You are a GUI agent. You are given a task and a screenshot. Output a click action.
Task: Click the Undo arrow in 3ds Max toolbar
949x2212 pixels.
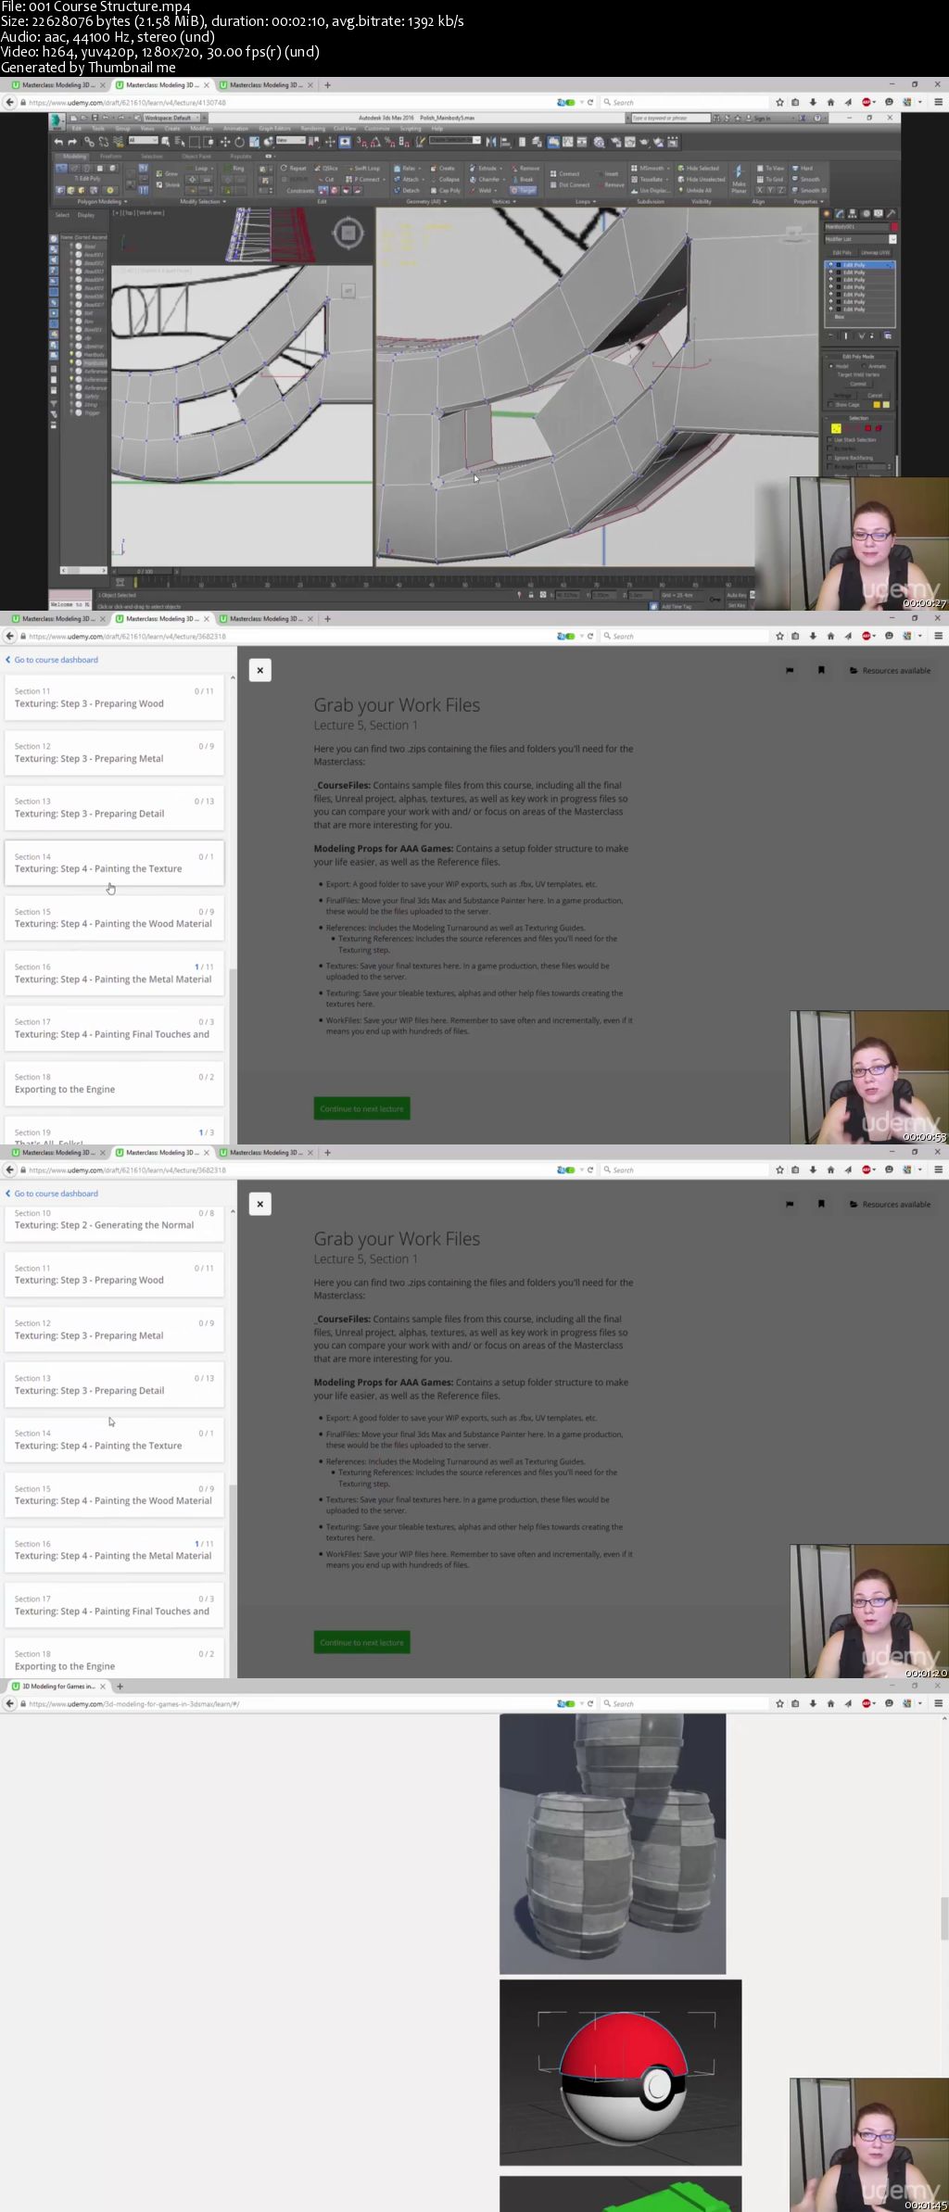coord(58,142)
